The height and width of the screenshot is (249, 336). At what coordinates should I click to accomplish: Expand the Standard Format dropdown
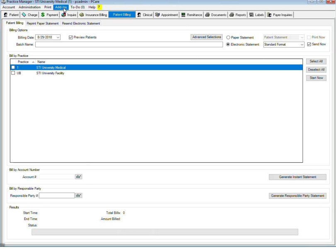(302, 44)
